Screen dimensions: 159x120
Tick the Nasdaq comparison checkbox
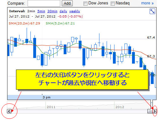[x=113, y=4]
